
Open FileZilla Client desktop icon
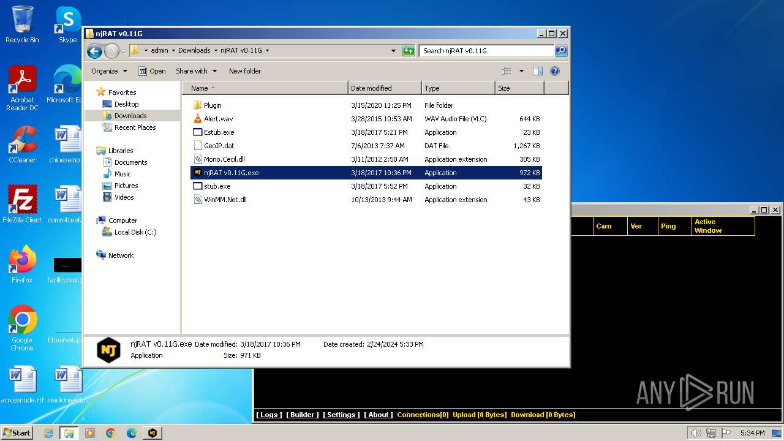(22, 205)
